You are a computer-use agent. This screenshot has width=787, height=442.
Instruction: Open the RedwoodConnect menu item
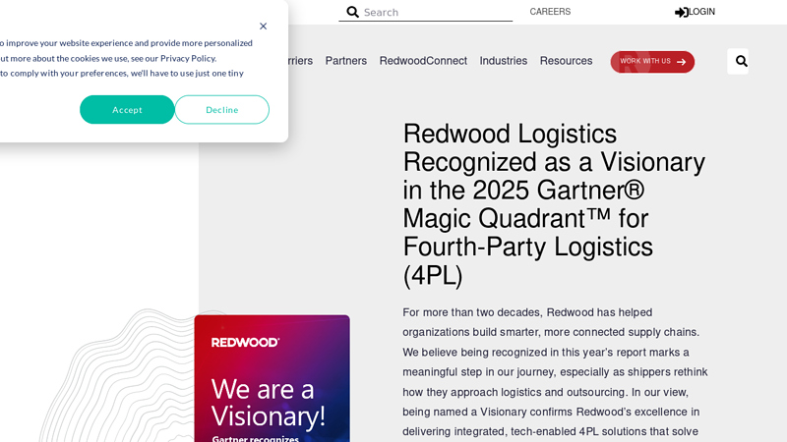click(x=423, y=61)
